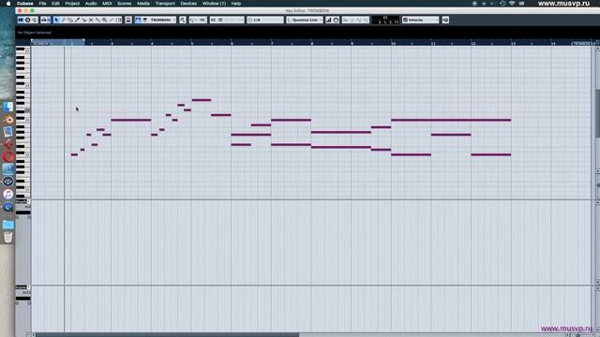Viewport: 600px width, 337px height.
Task: Open the Cubase application menu
Action: point(25,4)
